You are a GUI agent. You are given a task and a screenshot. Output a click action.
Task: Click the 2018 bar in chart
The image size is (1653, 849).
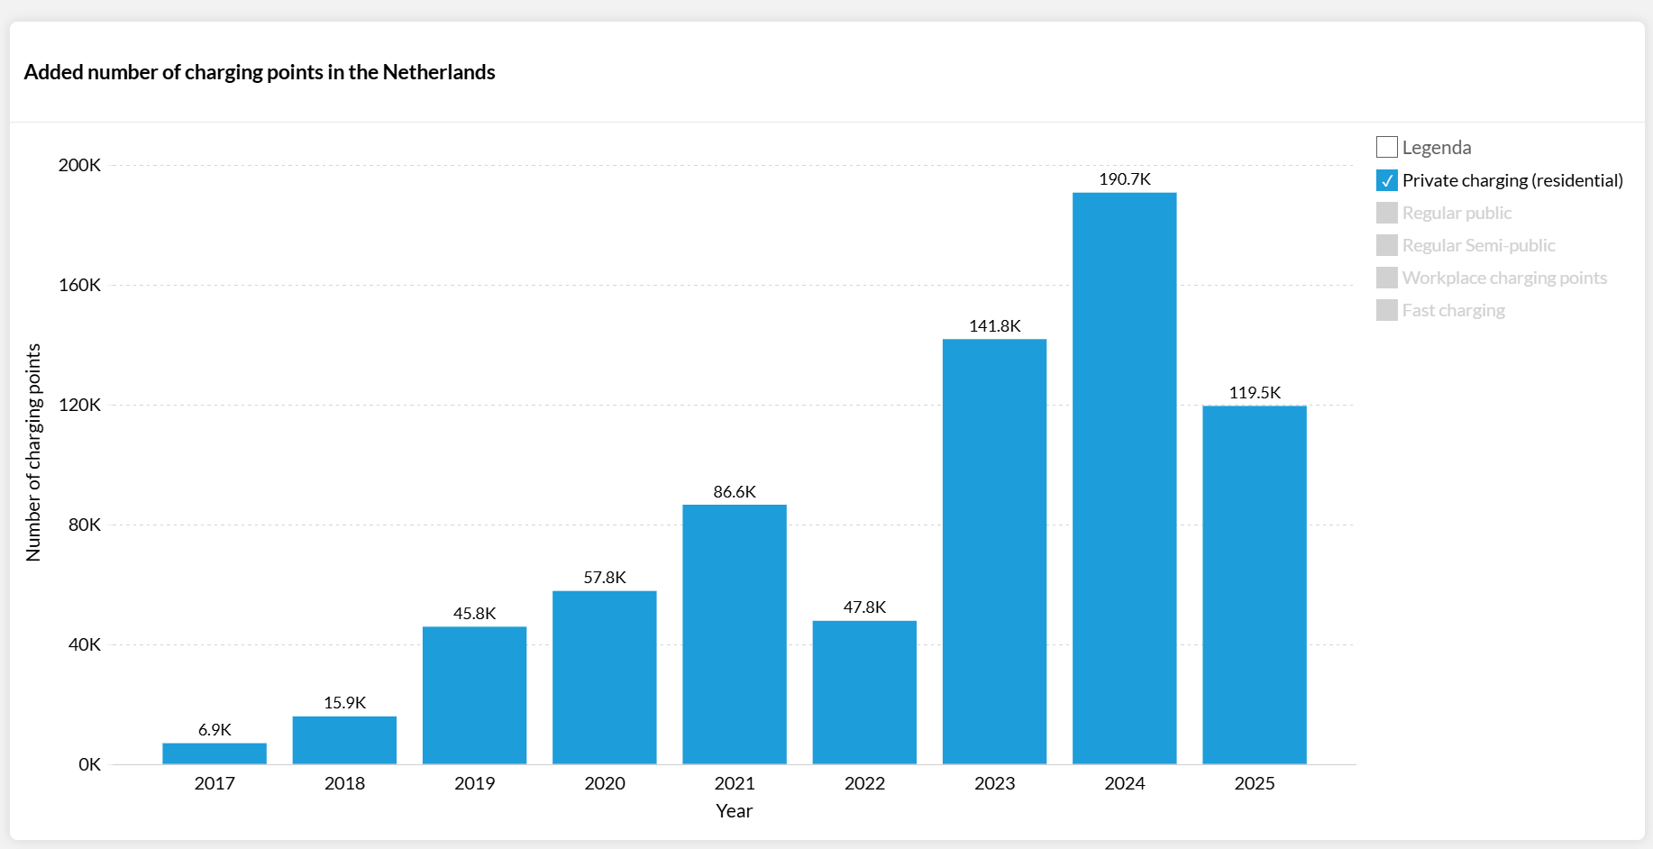tap(344, 740)
